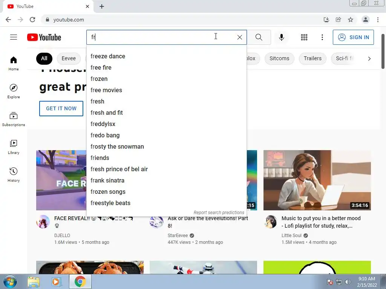
Task: Choose suggestion "fresh and fit"
Action: click(x=166, y=113)
